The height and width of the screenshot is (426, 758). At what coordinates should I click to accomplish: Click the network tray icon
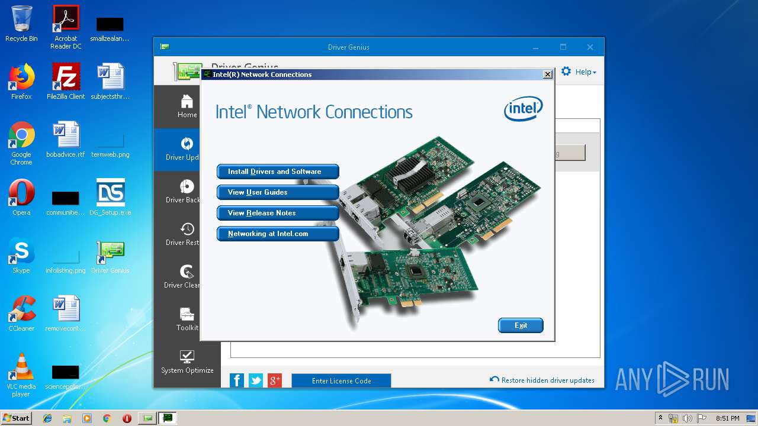673,418
